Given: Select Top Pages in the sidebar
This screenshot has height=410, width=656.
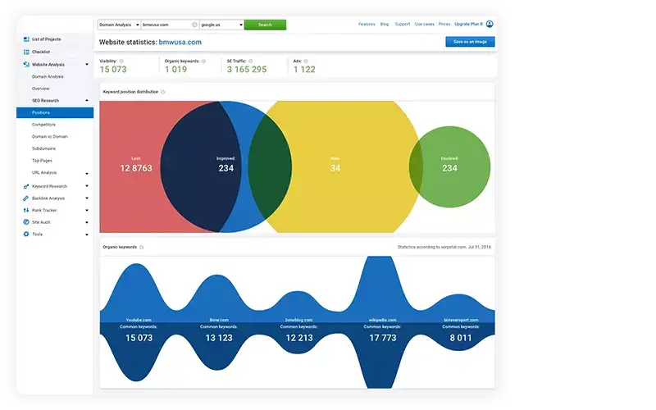Looking at the screenshot, I should pyautogui.click(x=42, y=161).
